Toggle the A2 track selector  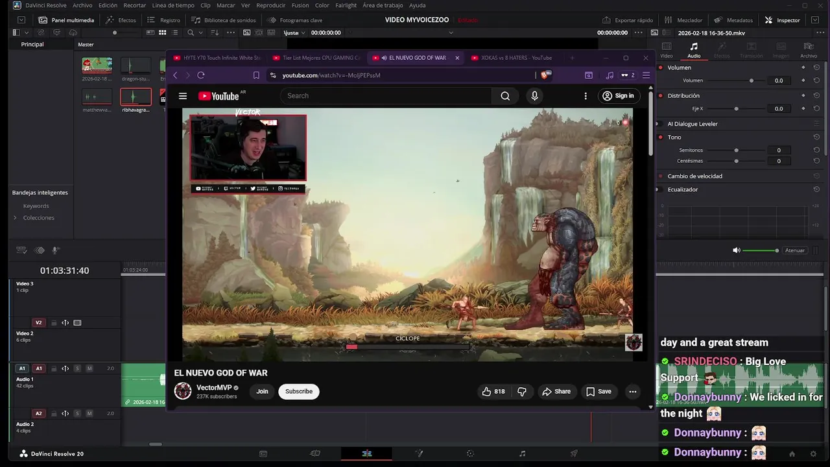coord(38,413)
